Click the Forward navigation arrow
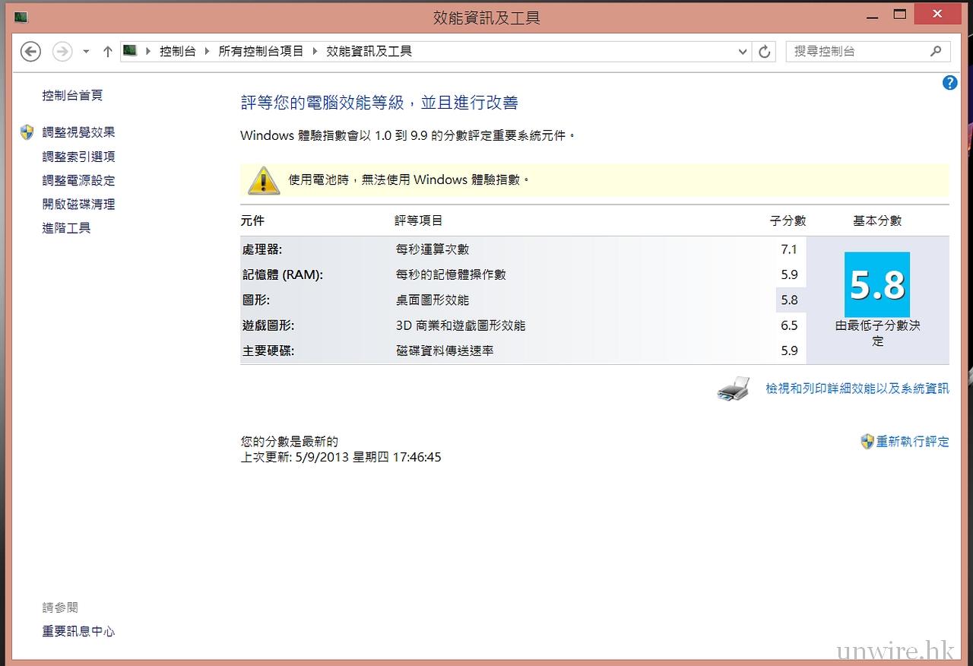This screenshot has width=973, height=666. pyautogui.click(x=62, y=52)
